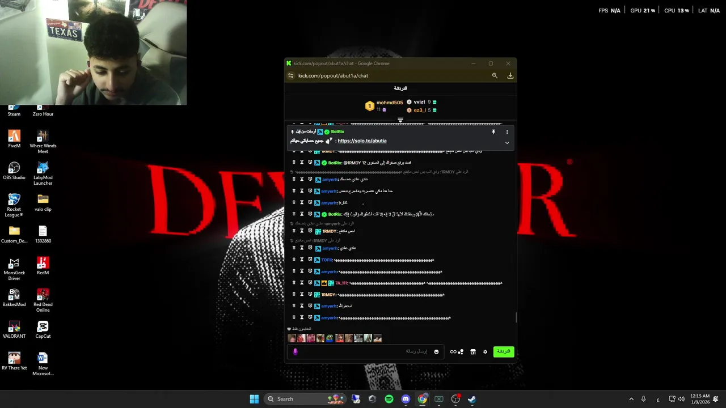Image resolution: width=726 pixels, height=408 pixels.
Task: Delete the last amyerh spam message
Action: [294, 317]
